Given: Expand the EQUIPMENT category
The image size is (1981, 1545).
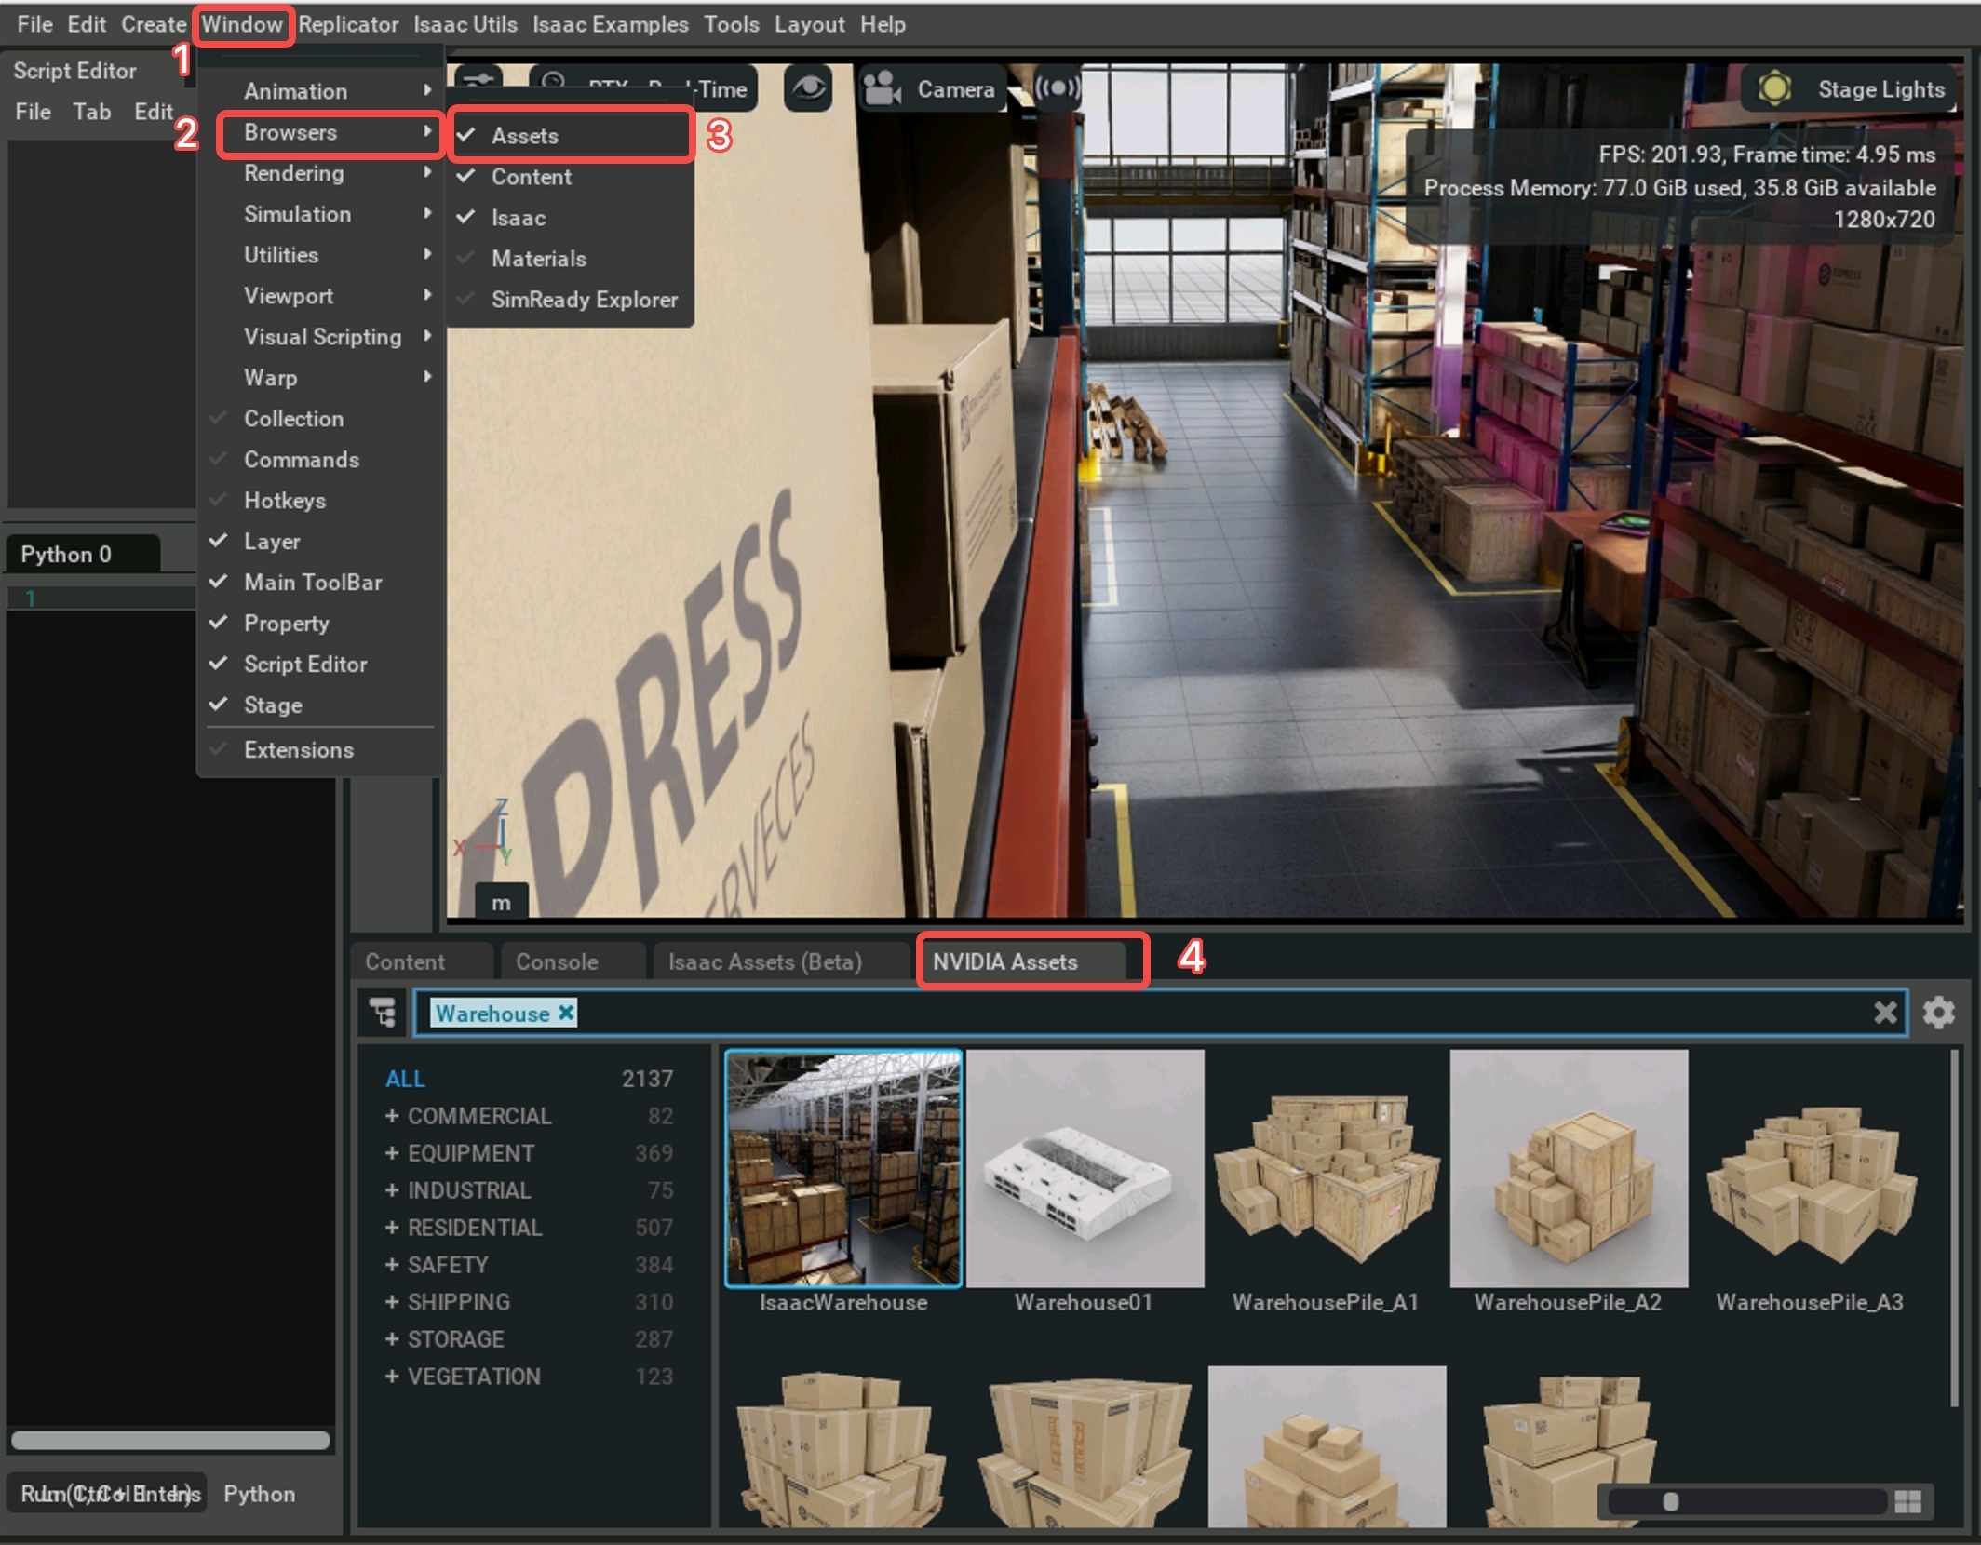Looking at the screenshot, I should [392, 1153].
